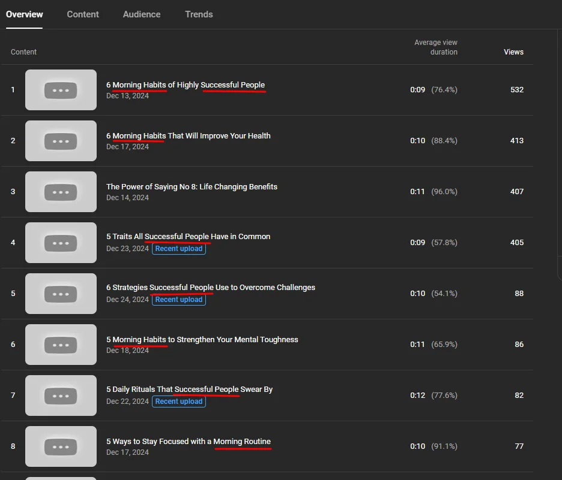This screenshot has height=480, width=562.
Task: Click the 407 views value
Action: [517, 192]
